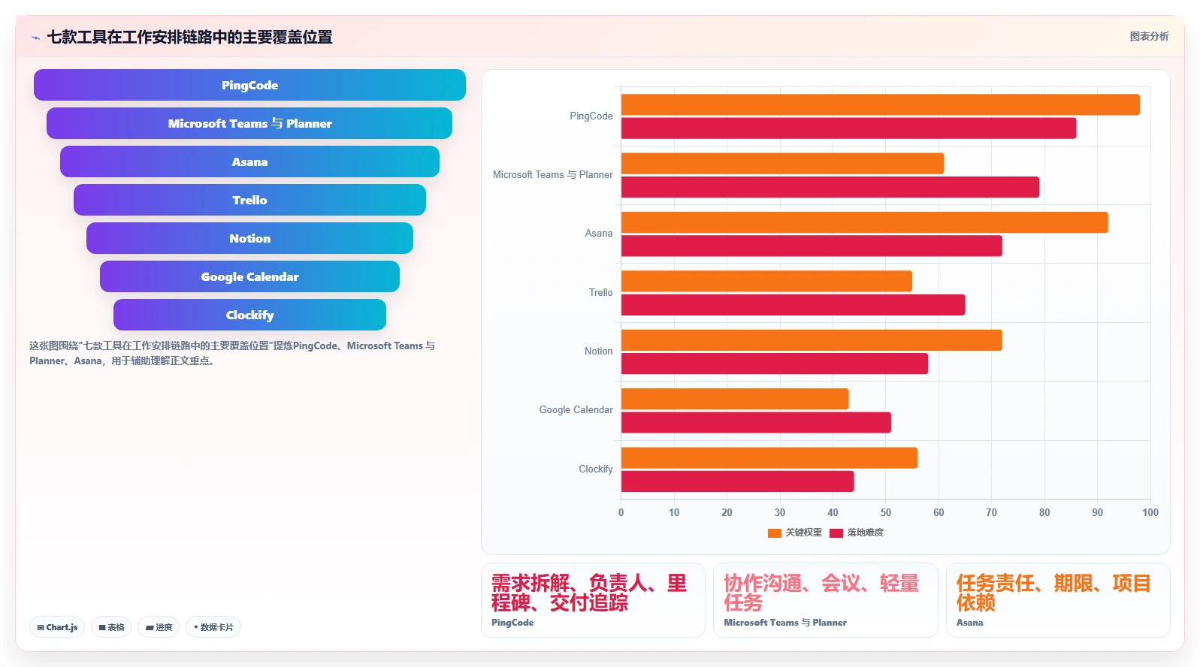Viewport: 1200px width, 667px height.
Task: Click the 落地难度 legend label text
Action: 865,533
